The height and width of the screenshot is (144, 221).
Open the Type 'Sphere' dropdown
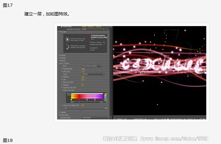(93, 74)
